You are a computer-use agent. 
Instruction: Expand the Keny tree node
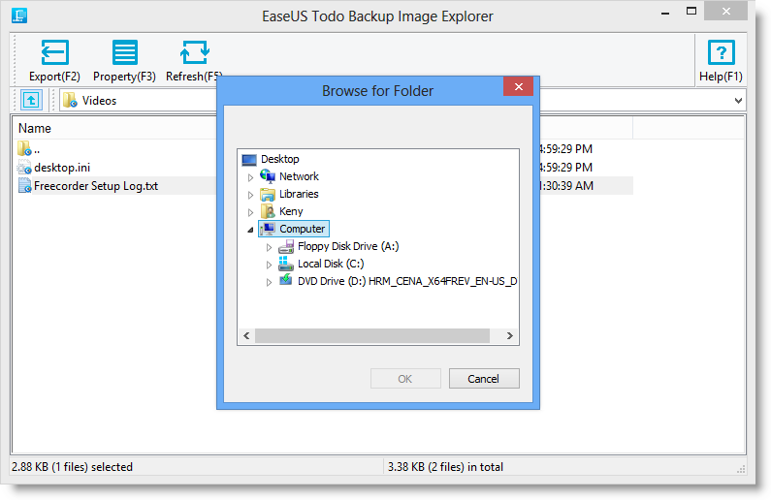(250, 212)
